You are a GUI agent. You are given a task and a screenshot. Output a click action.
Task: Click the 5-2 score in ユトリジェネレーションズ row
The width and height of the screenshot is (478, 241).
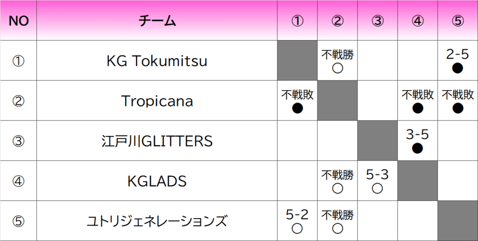coord(297,215)
